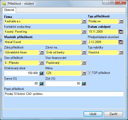The height and width of the screenshot is (120, 128).
Task: Click the Zavřít button
Action: coord(113,114)
